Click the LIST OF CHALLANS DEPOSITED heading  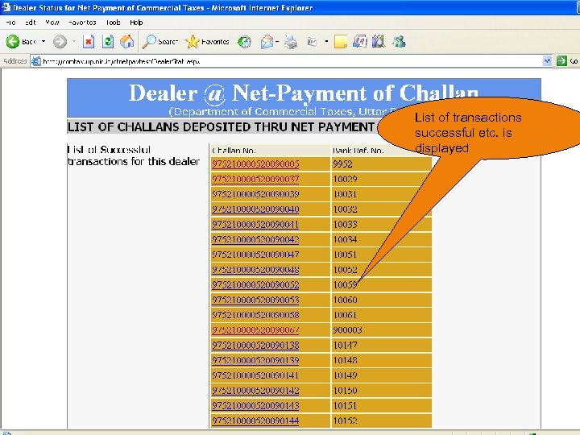click(222, 127)
